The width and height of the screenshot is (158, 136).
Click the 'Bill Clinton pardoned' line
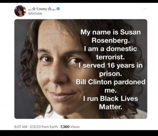[111, 82]
